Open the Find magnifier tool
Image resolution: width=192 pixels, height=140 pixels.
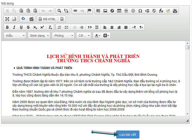tap(59, 11)
